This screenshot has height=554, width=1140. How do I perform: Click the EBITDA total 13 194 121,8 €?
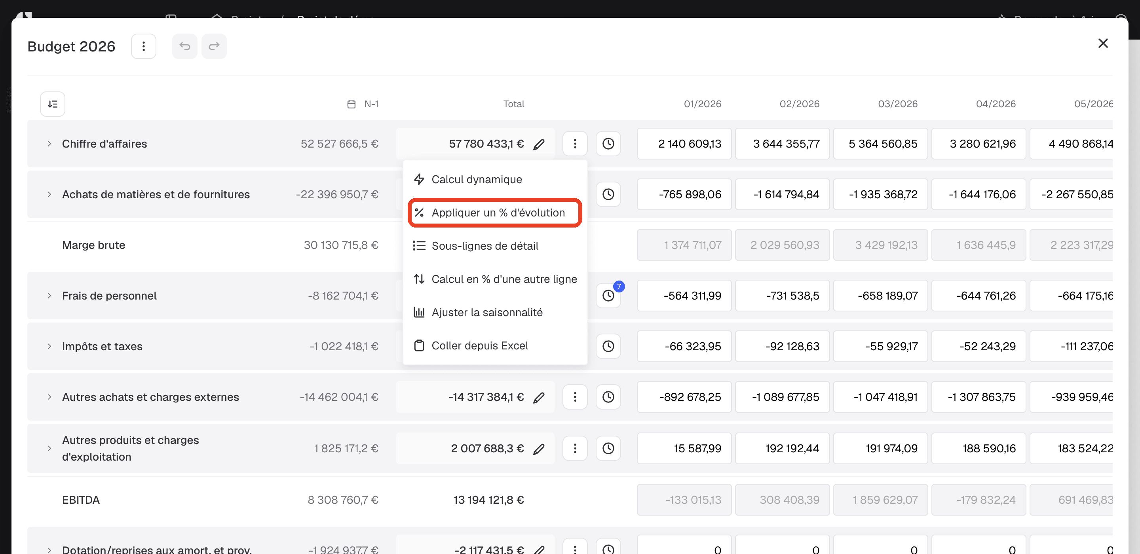coord(488,499)
